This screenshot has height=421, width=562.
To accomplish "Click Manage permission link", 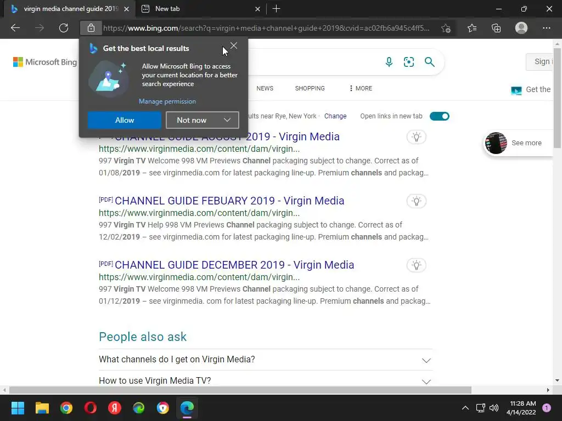I will coord(167,101).
